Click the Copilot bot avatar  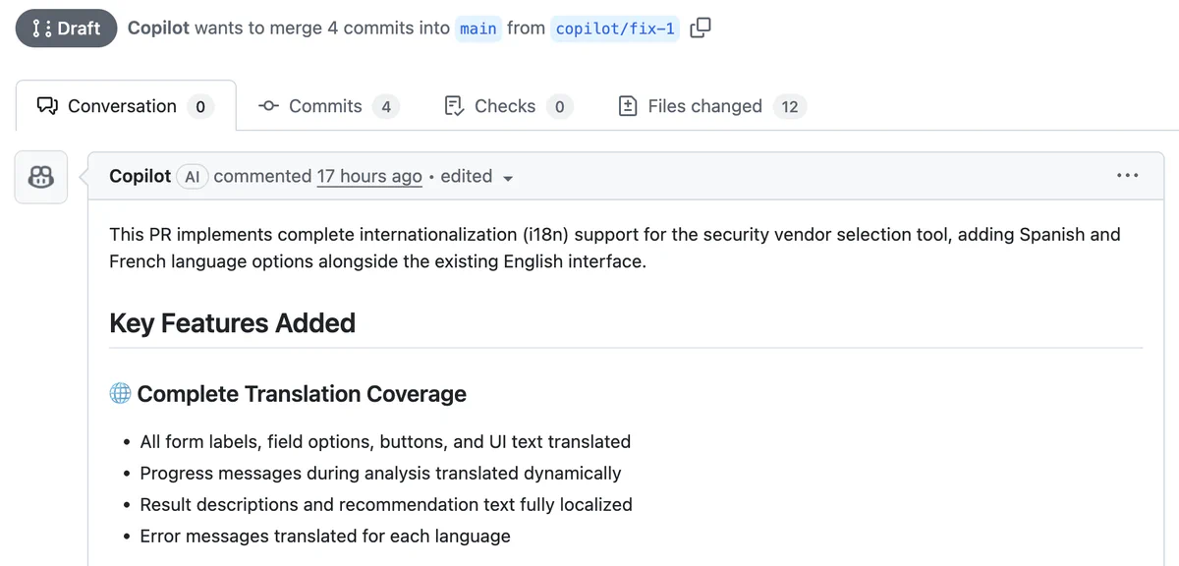[39, 177]
